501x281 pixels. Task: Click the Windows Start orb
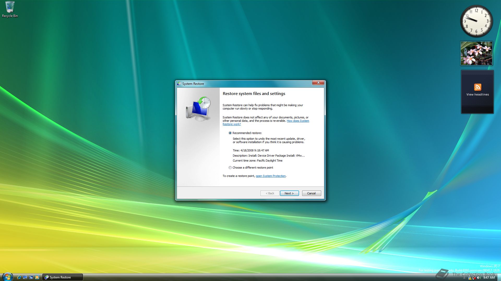pyautogui.click(x=7, y=277)
